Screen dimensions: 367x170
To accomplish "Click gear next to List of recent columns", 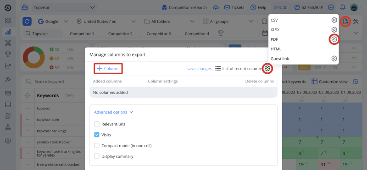I will [x=268, y=69].
